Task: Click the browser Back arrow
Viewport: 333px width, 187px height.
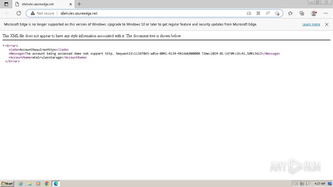Action: pyautogui.click(x=7, y=13)
